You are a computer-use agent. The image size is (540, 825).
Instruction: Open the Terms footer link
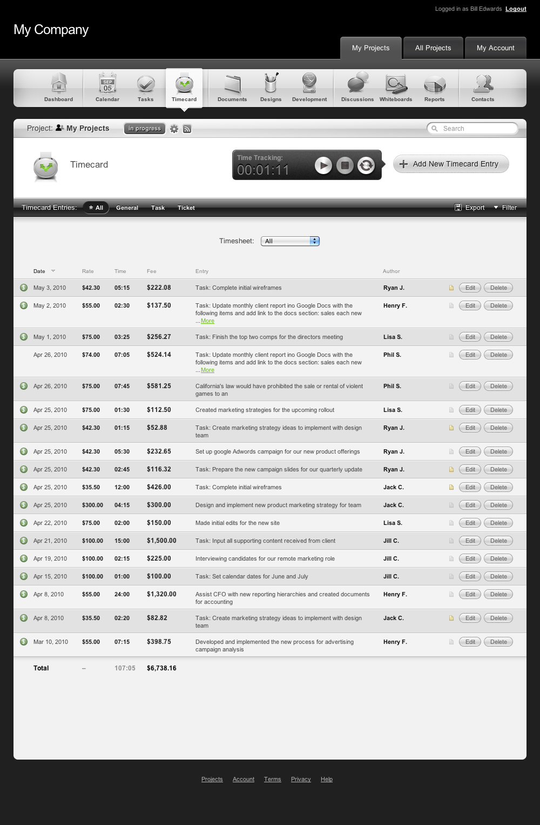coord(272,779)
